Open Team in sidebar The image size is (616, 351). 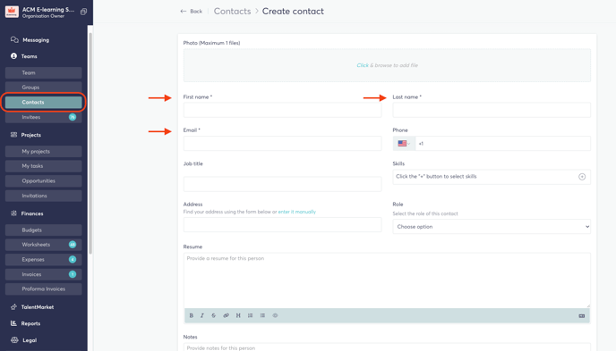[x=44, y=72]
